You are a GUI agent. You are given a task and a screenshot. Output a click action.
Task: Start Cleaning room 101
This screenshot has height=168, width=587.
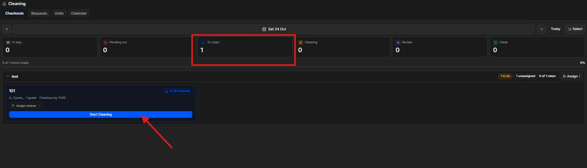(101, 115)
